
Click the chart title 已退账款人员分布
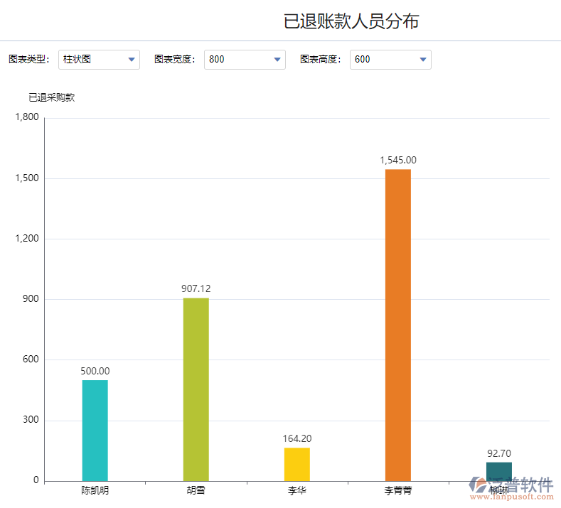click(351, 21)
